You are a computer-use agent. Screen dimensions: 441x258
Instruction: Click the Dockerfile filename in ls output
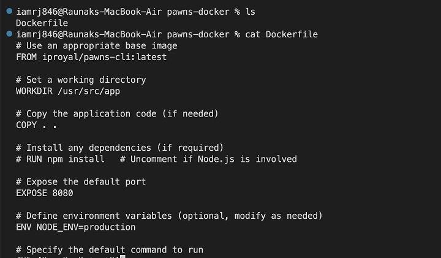coord(42,23)
